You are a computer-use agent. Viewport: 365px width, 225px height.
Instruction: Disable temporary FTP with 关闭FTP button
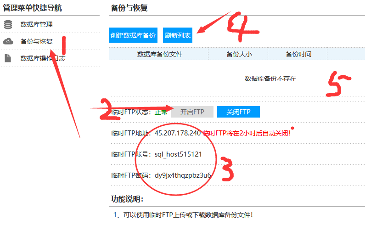238,112
